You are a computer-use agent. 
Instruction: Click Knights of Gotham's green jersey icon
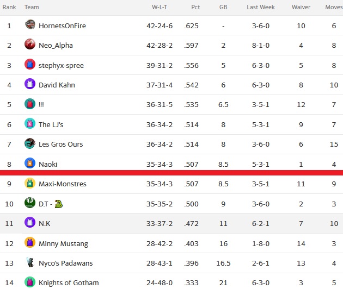tap(30, 282)
